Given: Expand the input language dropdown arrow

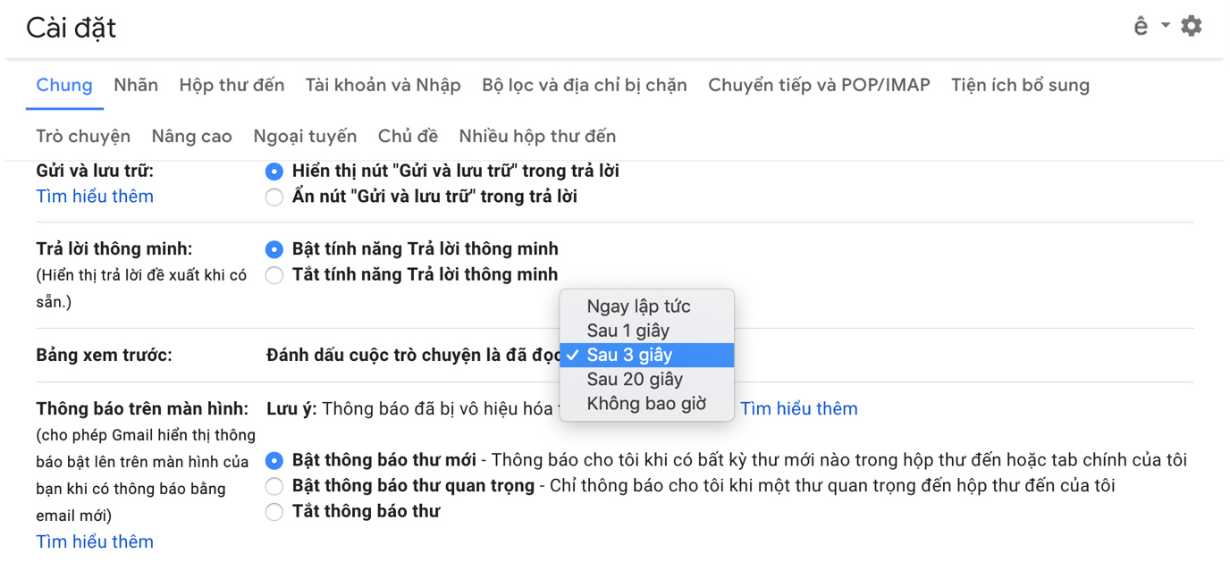Looking at the screenshot, I should click(1165, 25).
